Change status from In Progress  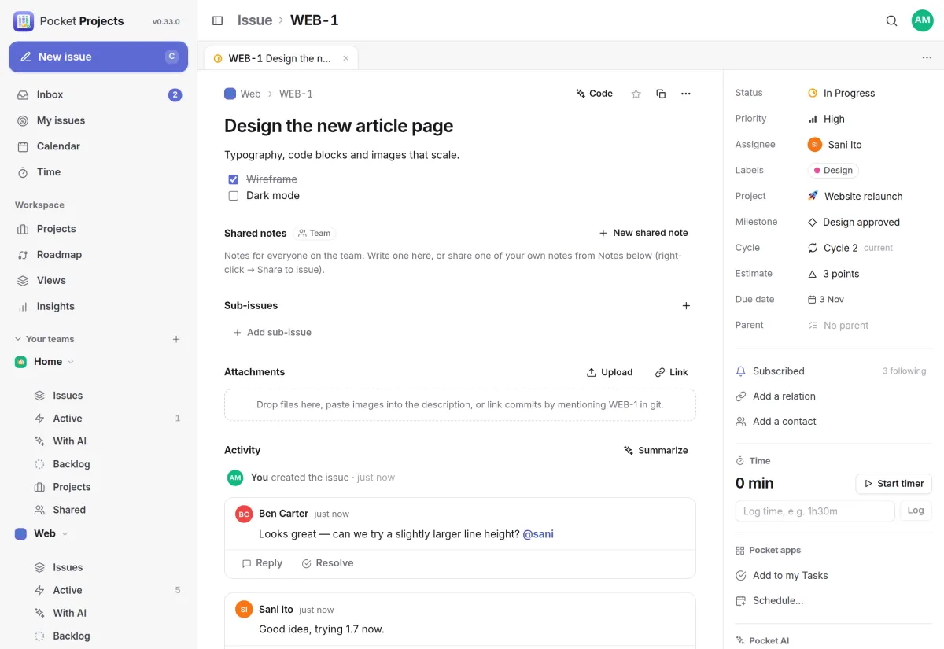(841, 93)
